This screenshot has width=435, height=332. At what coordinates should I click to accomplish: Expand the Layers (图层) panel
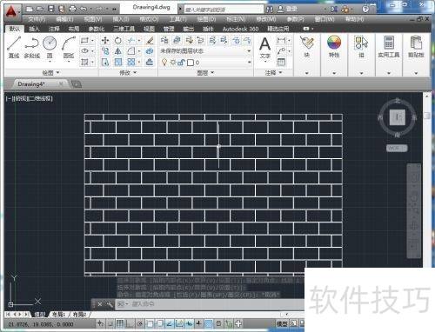(x=205, y=73)
